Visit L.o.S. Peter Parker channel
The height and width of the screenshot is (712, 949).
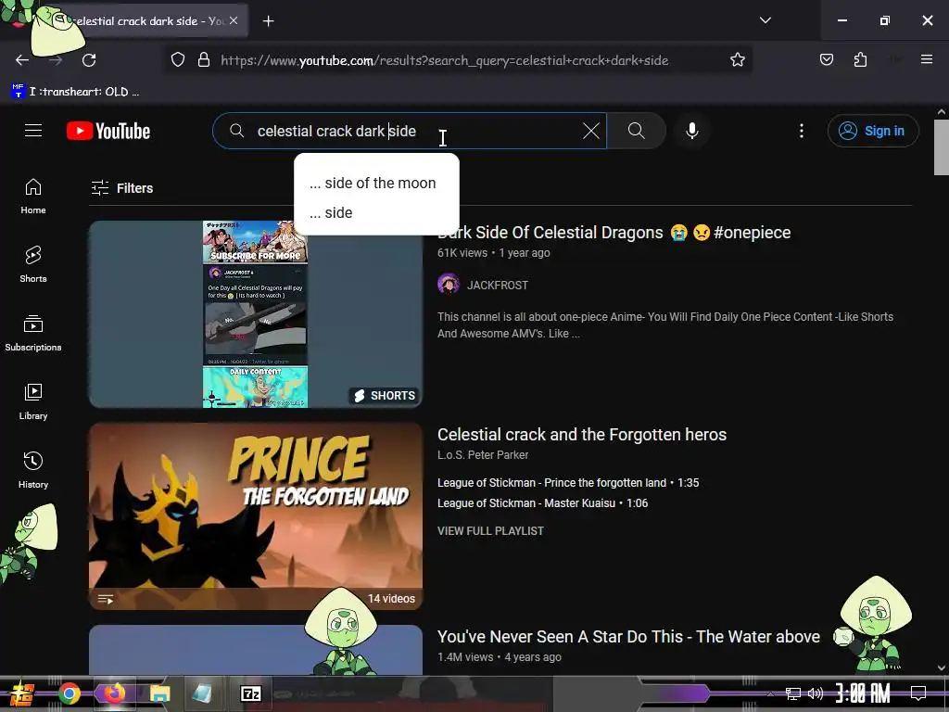pyautogui.click(x=483, y=454)
